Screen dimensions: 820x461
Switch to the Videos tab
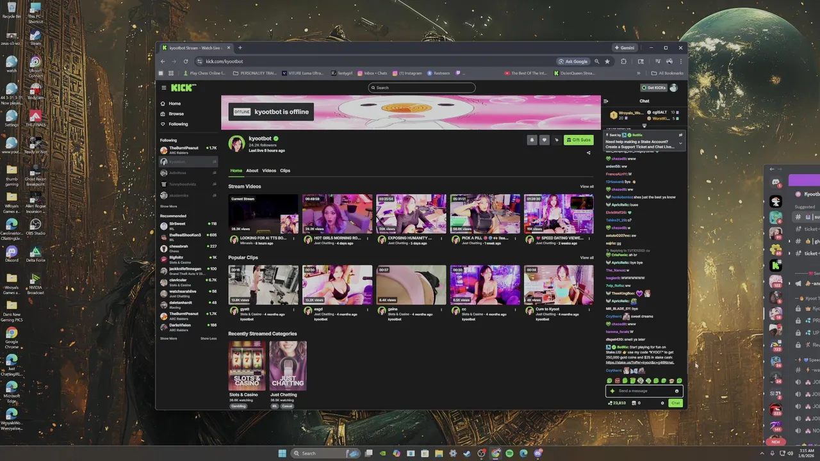coord(269,170)
